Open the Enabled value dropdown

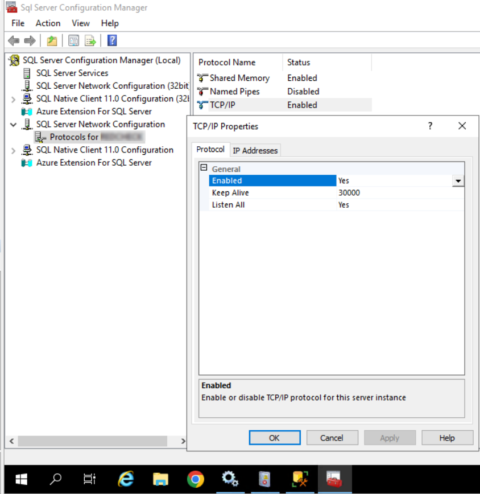(x=458, y=180)
